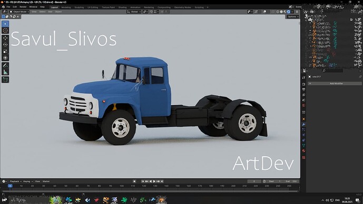
Task: Choose the Rotate tool in toolbar
Action: click(x=5, y=45)
